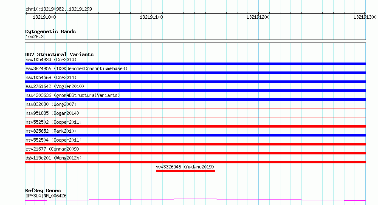The width and height of the screenshot is (378, 205).
Task: Click the DPYSL4|NM_006426 gene label
Action: point(46,196)
